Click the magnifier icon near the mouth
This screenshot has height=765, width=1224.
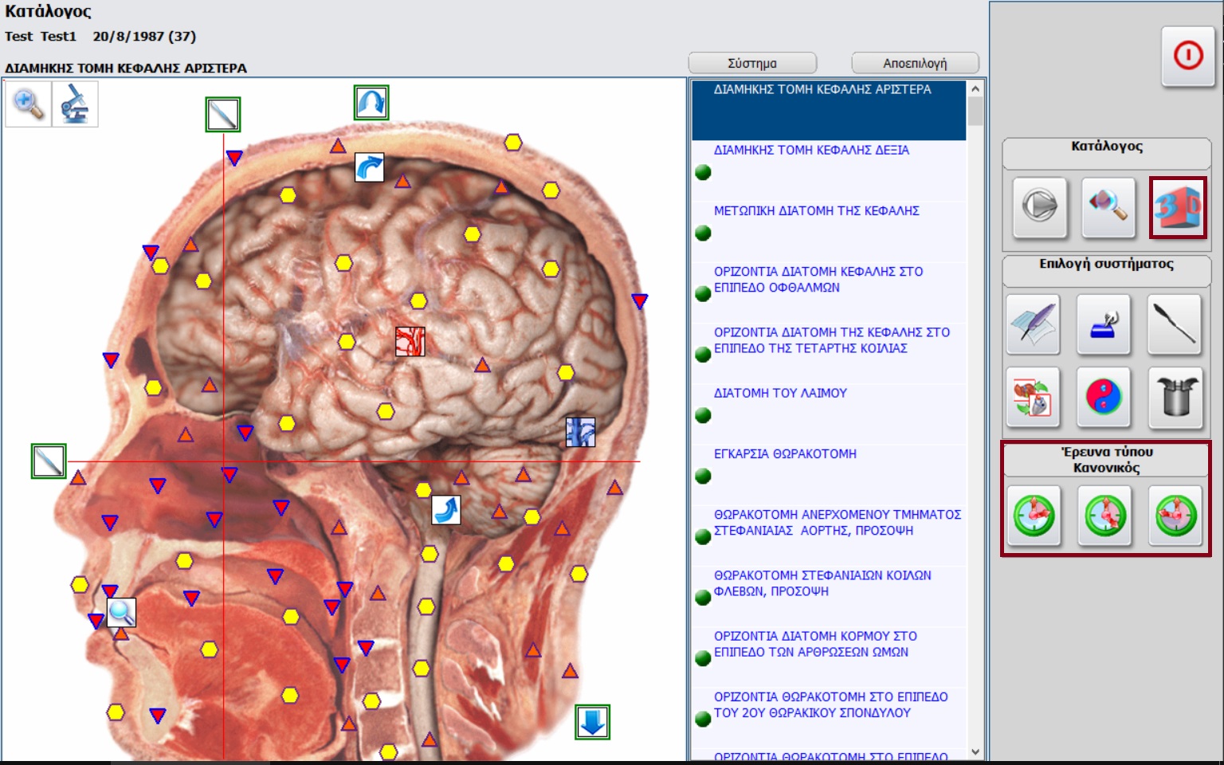[x=121, y=612]
